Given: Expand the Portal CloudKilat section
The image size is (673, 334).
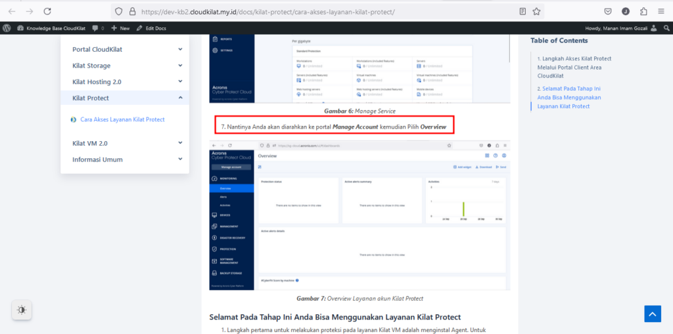Looking at the screenshot, I should (x=180, y=49).
